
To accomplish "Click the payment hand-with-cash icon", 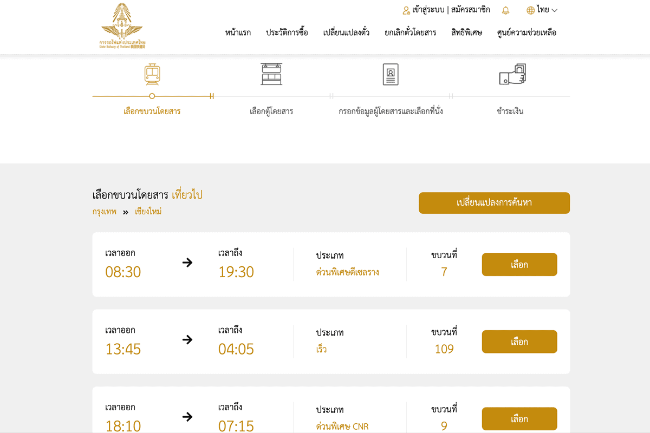I will (512, 74).
